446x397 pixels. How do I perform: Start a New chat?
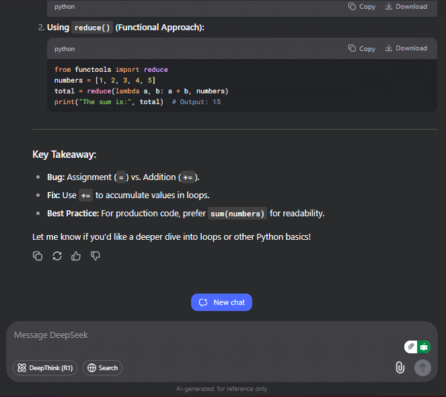[221, 302]
